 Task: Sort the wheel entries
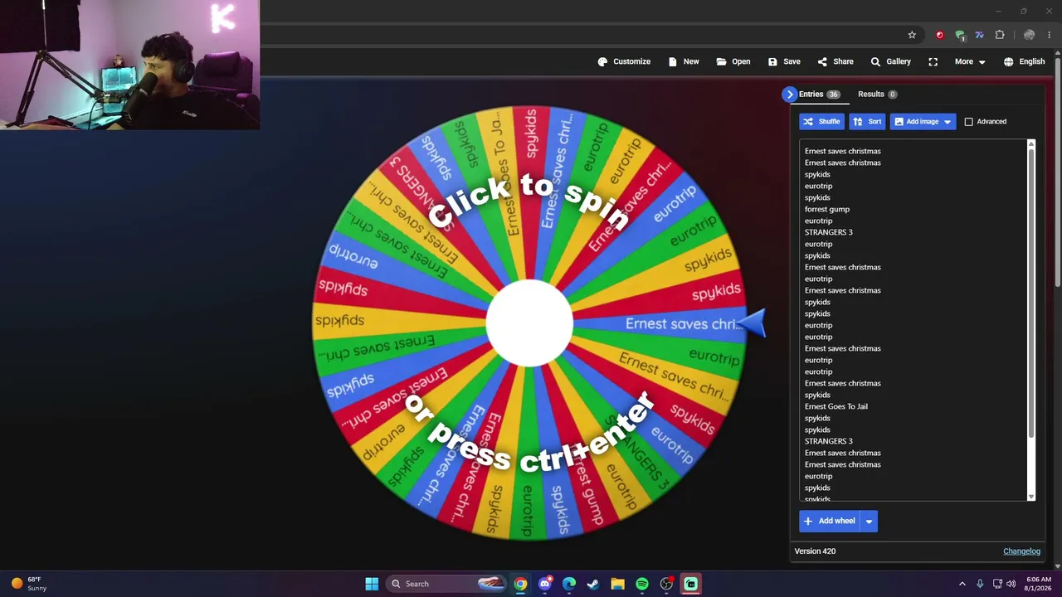coord(867,122)
